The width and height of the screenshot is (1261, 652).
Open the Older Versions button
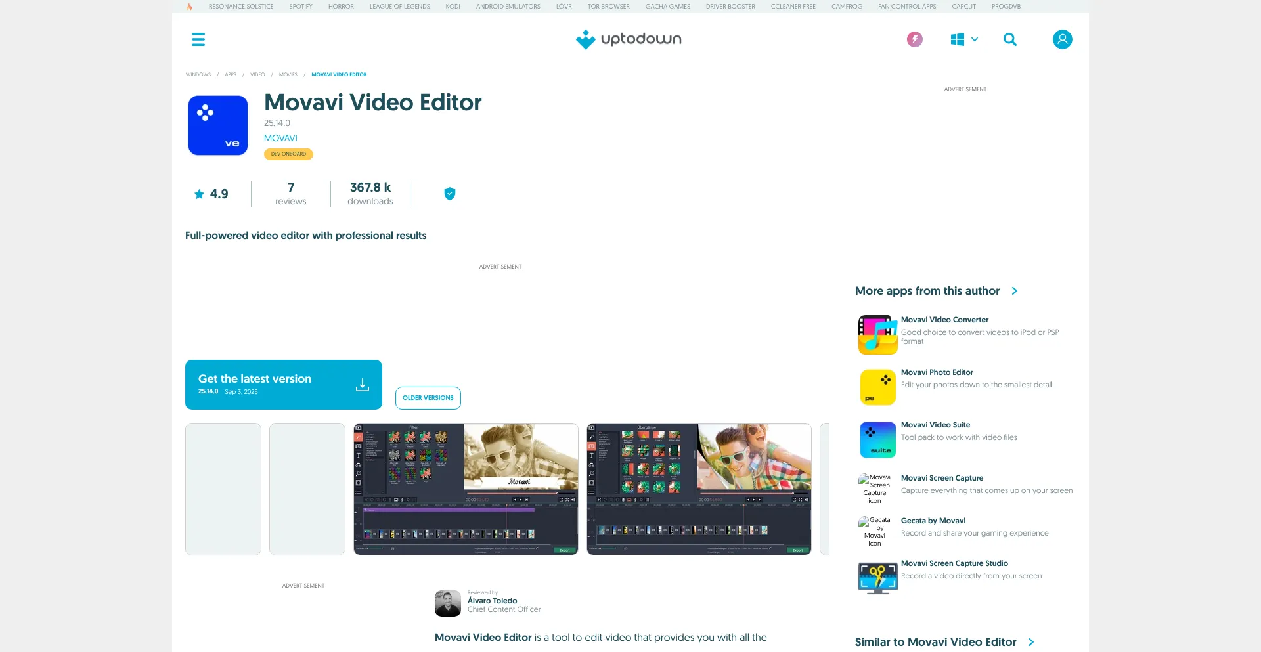[428, 398]
